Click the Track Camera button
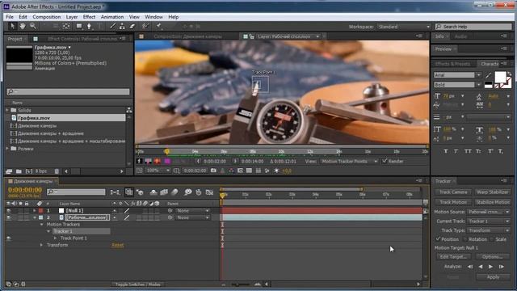This screenshot has width=517, height=291. (453, 192)
